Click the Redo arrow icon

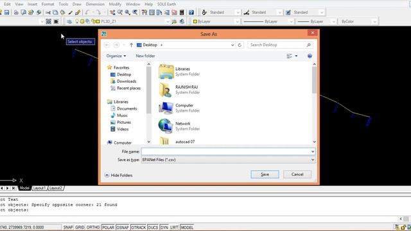point(98,12)
